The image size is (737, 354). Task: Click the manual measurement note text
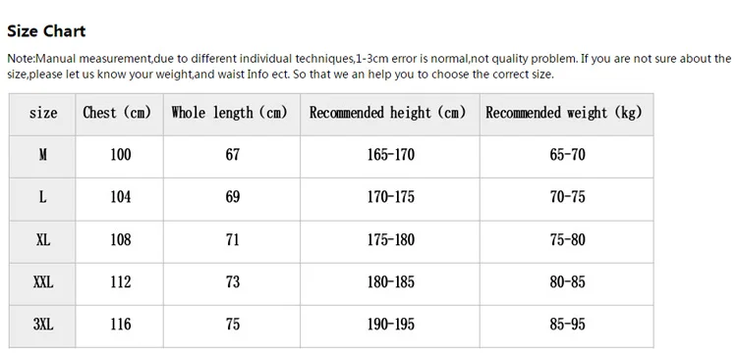[x=368, y=66]
